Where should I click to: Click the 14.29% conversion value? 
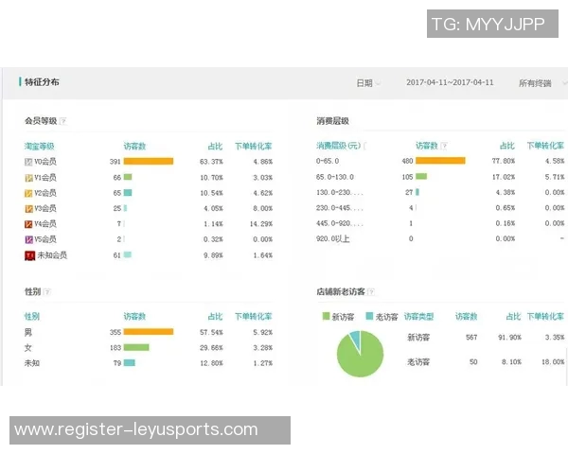click(x=261, y=224)
